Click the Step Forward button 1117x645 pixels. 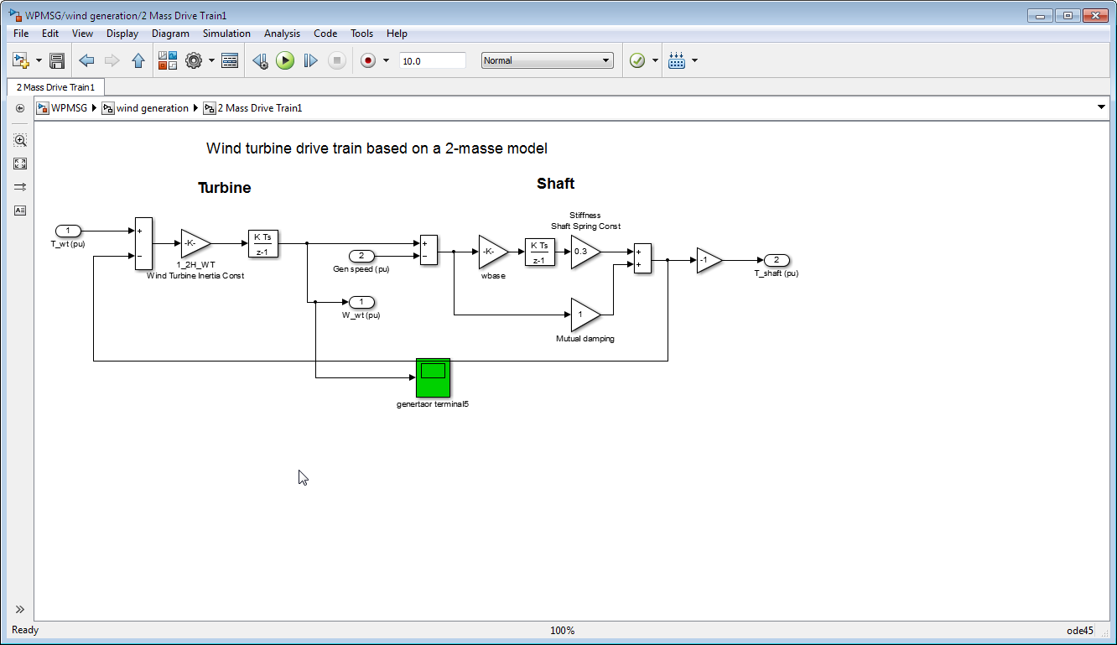(310, 60)
